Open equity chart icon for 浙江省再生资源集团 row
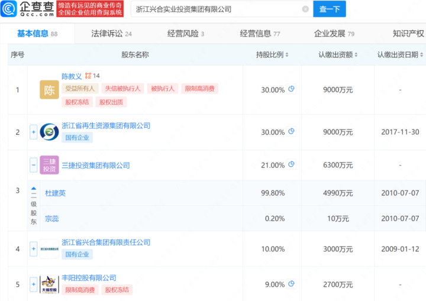 pyautogui.click(x=291, y=131)
